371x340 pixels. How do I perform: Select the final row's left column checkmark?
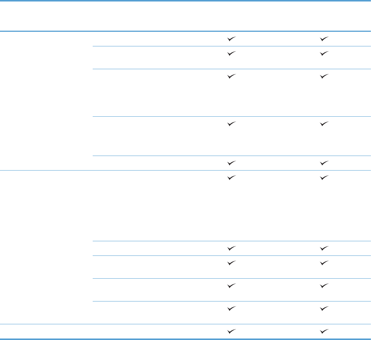click(232, 330)
